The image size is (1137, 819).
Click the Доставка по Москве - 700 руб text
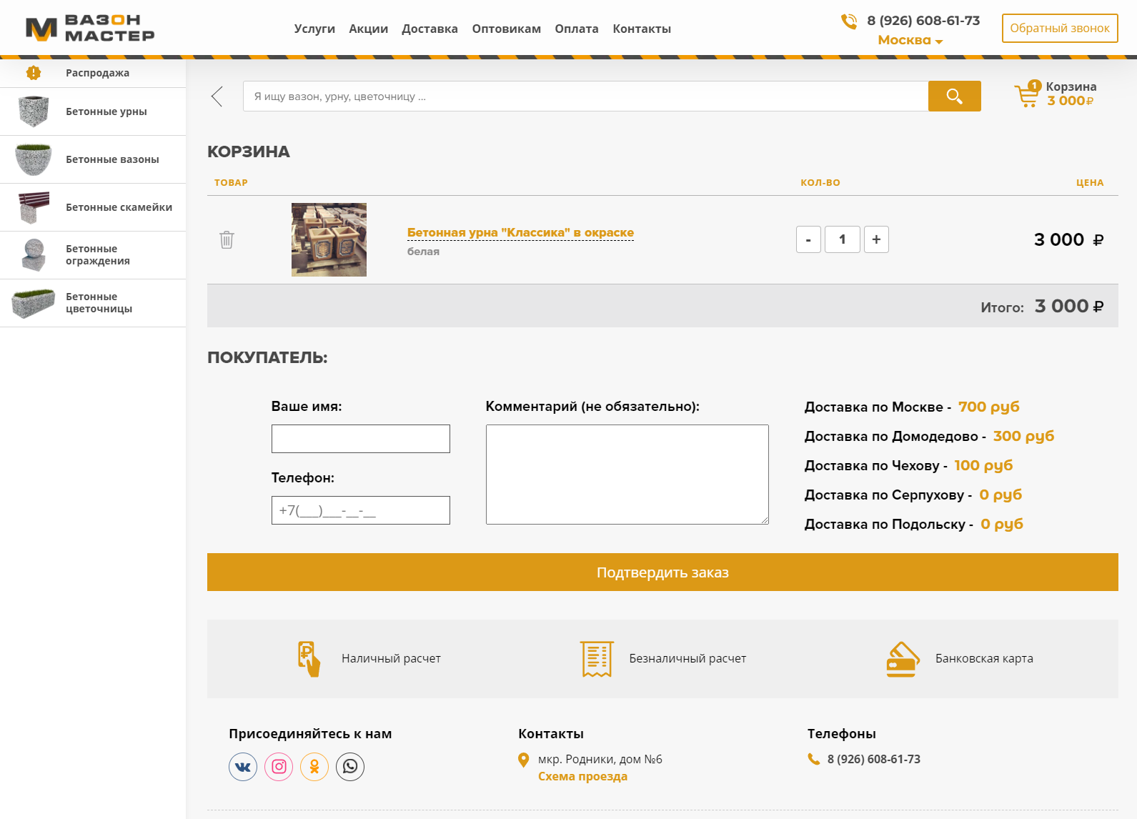click(912, 407)
